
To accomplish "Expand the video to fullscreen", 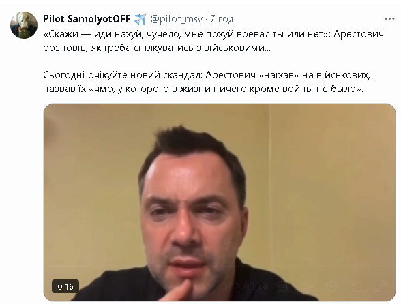I will point(381,286).
